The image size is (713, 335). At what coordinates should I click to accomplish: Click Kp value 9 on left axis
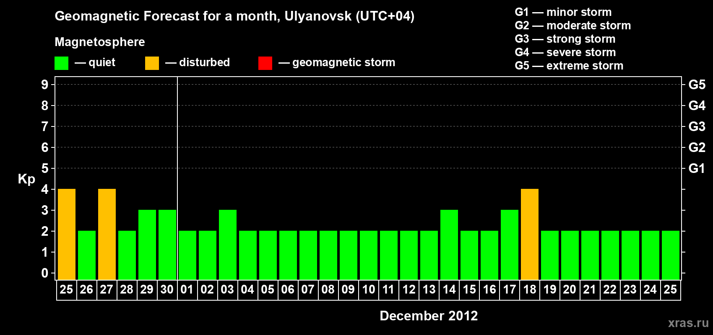click(45, 85)
